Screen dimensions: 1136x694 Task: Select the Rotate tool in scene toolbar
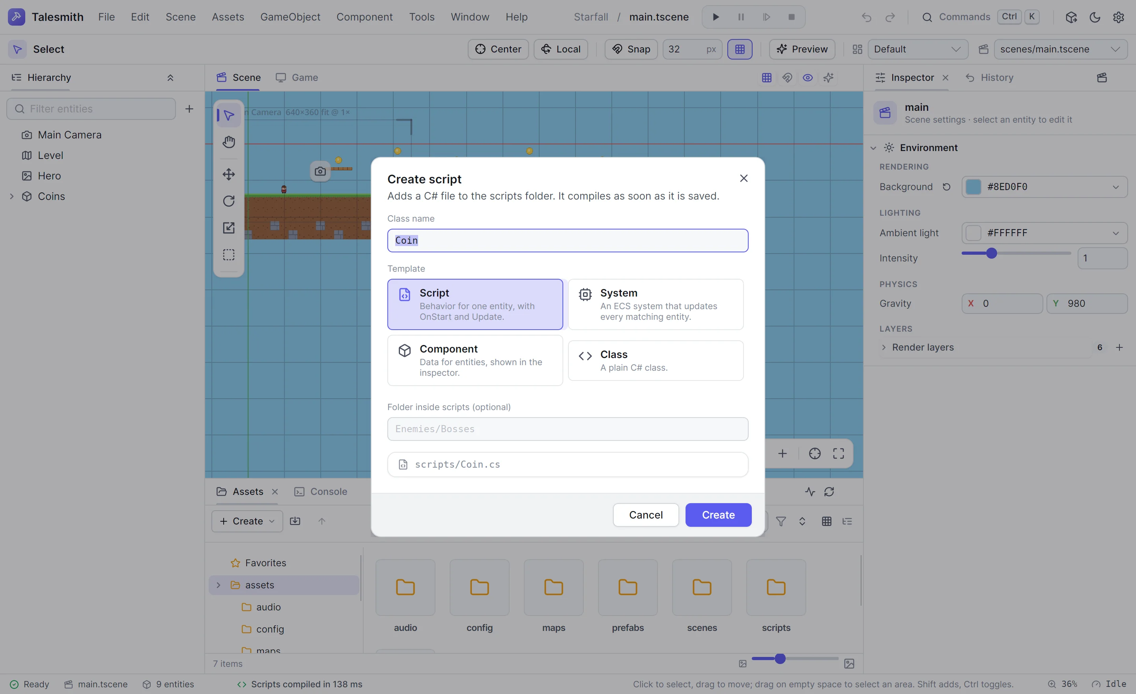coord(229,201)
